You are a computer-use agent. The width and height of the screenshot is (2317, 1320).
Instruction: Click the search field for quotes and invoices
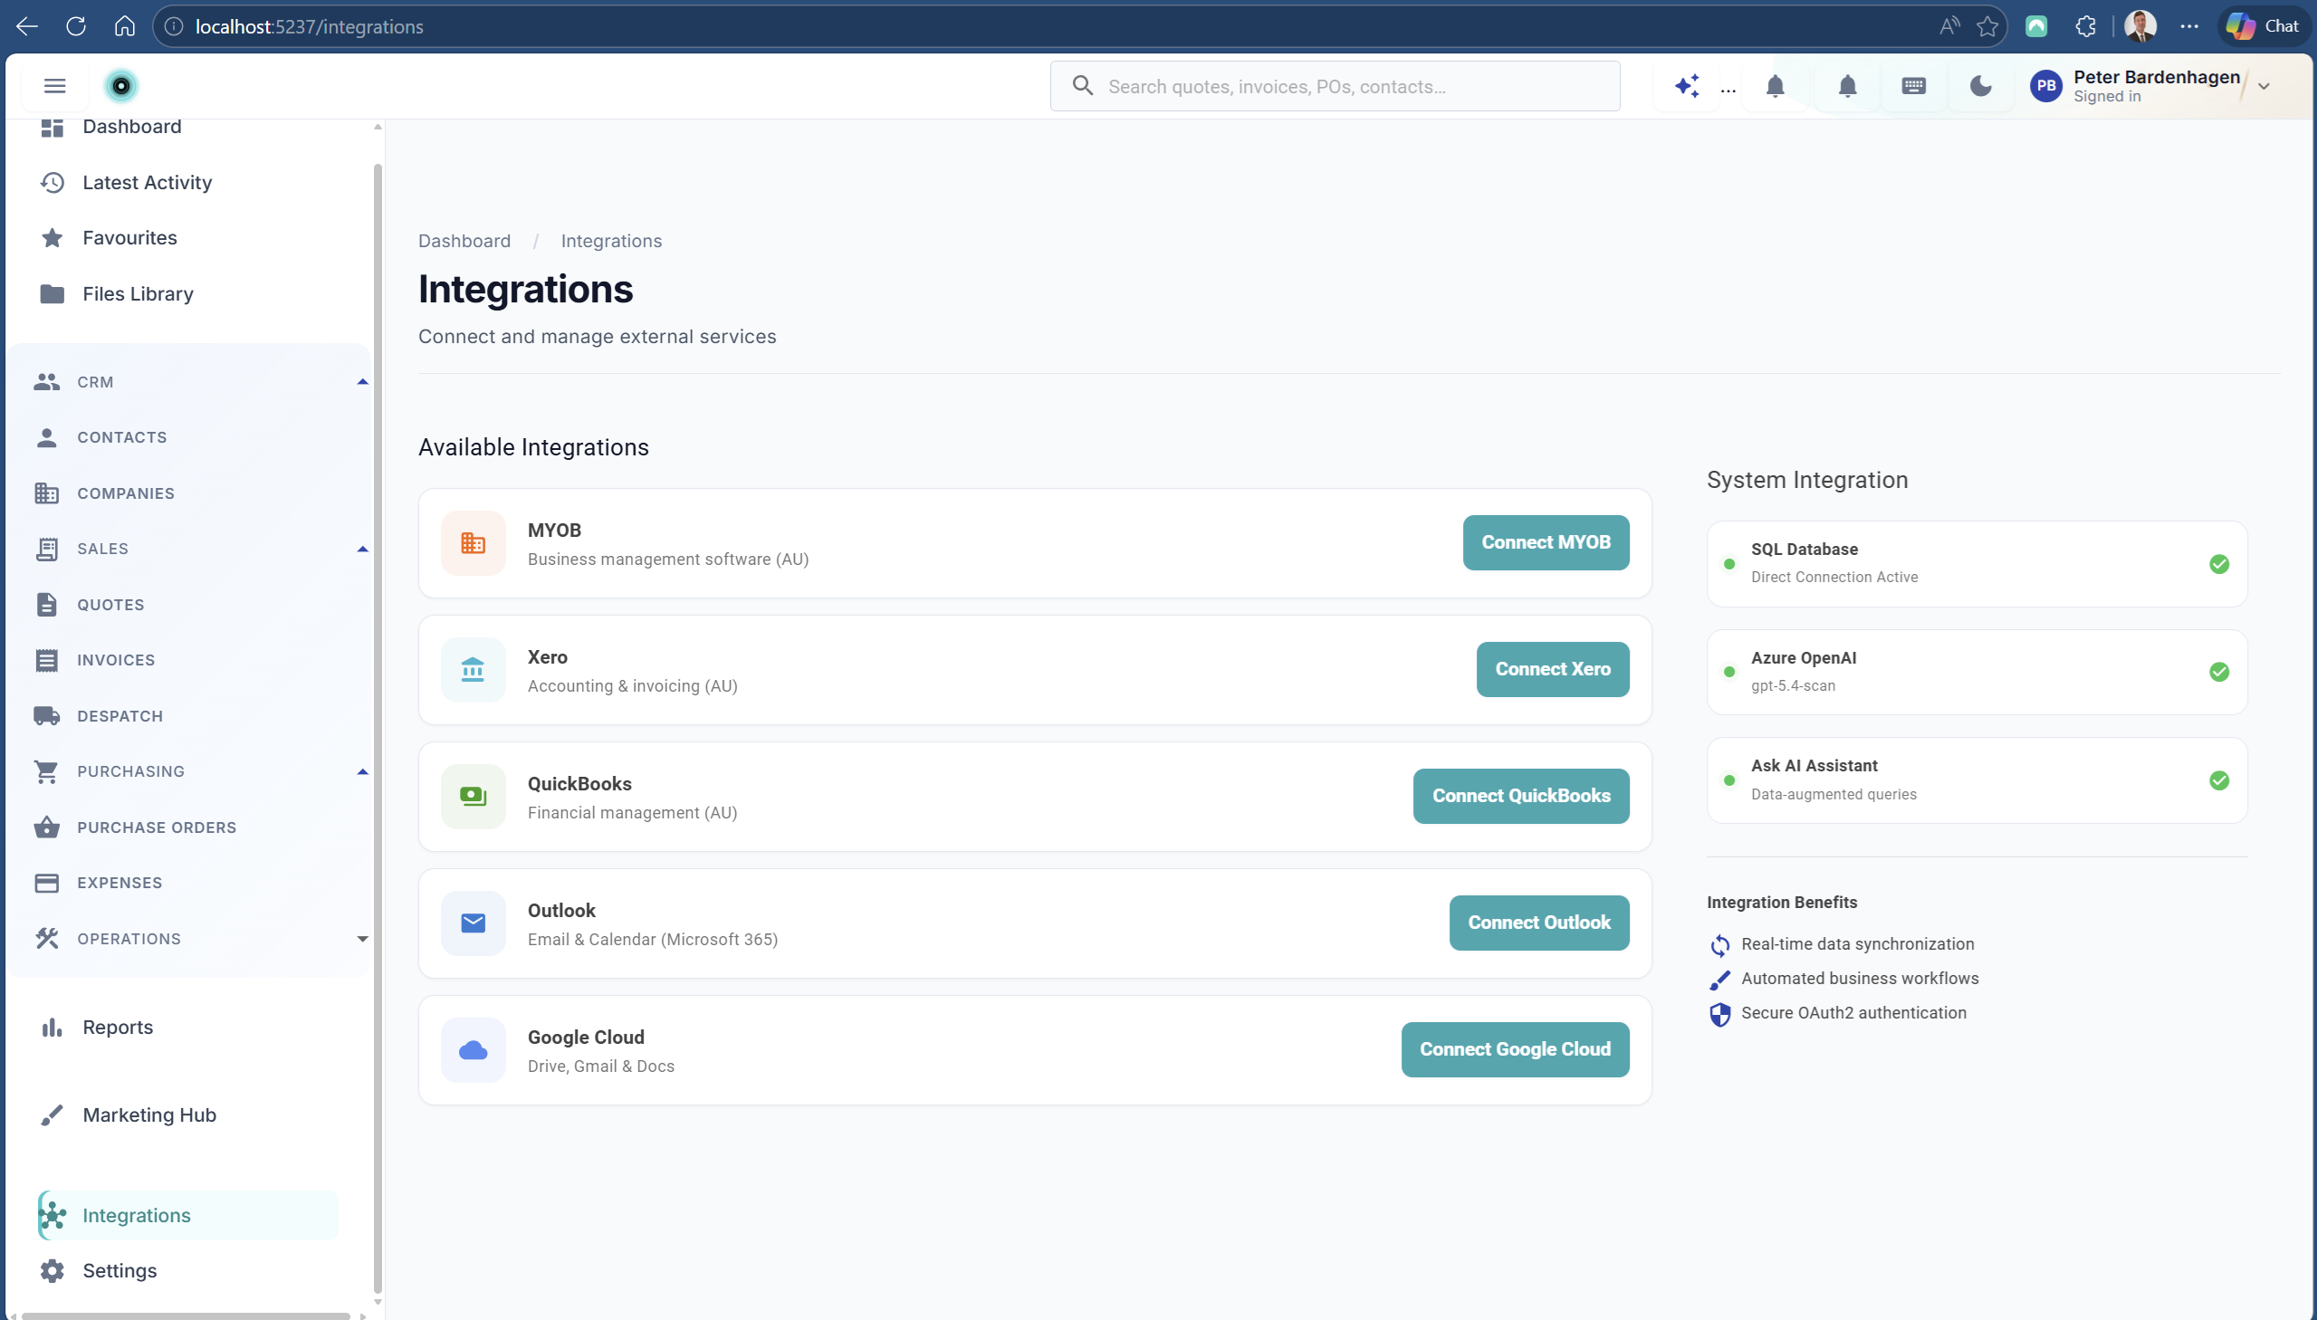coord(1335,86)
